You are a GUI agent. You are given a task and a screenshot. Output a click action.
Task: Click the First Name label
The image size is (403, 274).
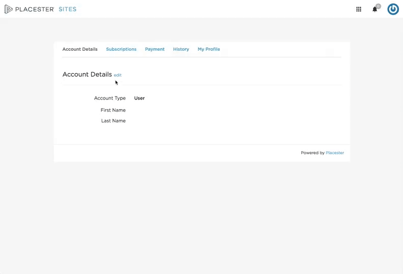[x=113, y=110]
